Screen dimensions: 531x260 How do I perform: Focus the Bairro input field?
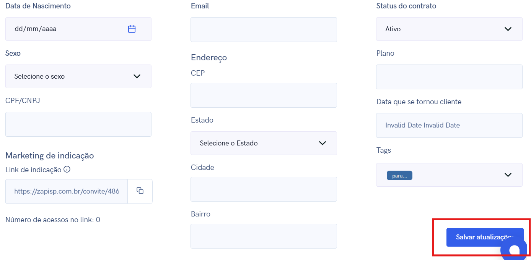(x=264, y=236)
